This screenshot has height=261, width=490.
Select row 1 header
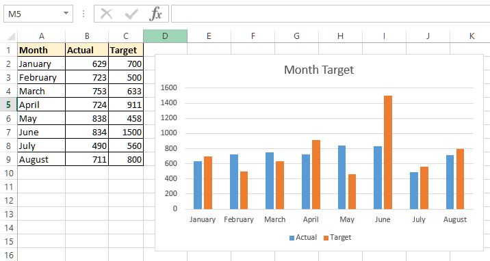click(8, 50)
